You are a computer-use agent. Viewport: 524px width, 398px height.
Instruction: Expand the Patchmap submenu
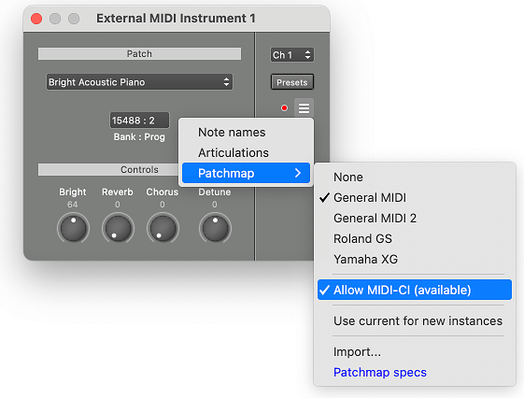coord(246,173)
